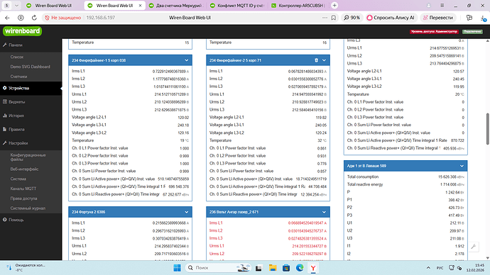The height and width of the screenshot is (275, 490).
Task: Open Права доступа page
Action: tap(23, 198)
